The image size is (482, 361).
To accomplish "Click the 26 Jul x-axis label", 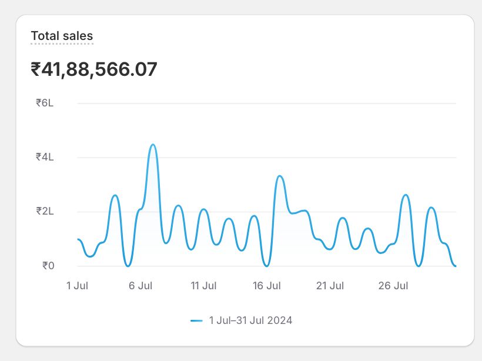I will pos(393,286).
